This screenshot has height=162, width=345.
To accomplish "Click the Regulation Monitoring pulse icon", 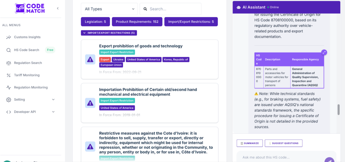I will (x=8, y=88).
